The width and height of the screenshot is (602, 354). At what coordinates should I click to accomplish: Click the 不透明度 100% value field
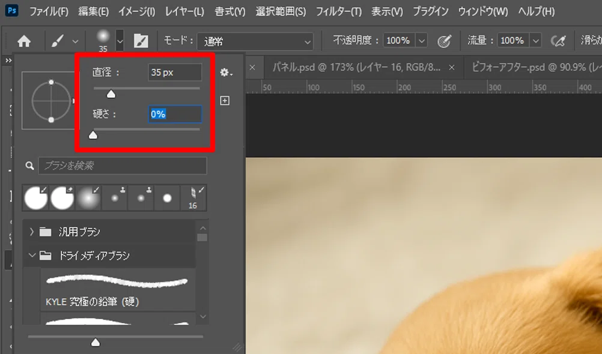(x=399, y=40)
